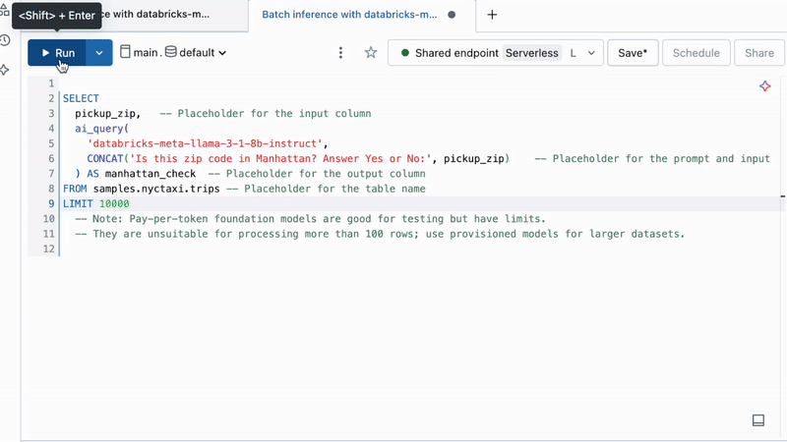Open the kebab more-options menu
This screenshot has width=787, height=442.
click(x=340, y=53)
